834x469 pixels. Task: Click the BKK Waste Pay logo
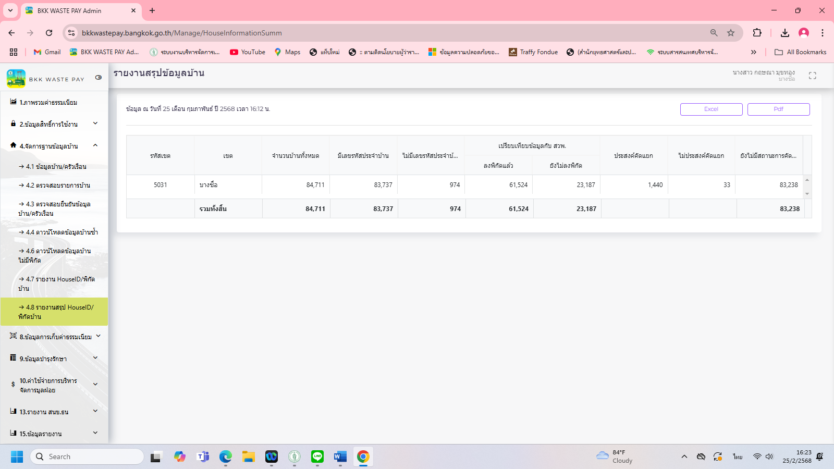pyautogui.click(x=16, y=78)
